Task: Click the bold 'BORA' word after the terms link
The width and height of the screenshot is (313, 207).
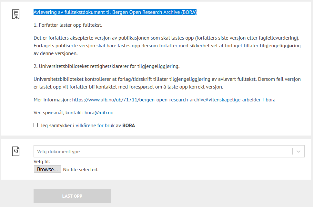Action: tap(128, 126)
